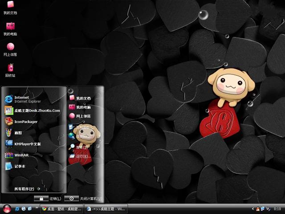
Task: Launch KMPlayer中文版 from the start menu
Action: pos(23,144)
